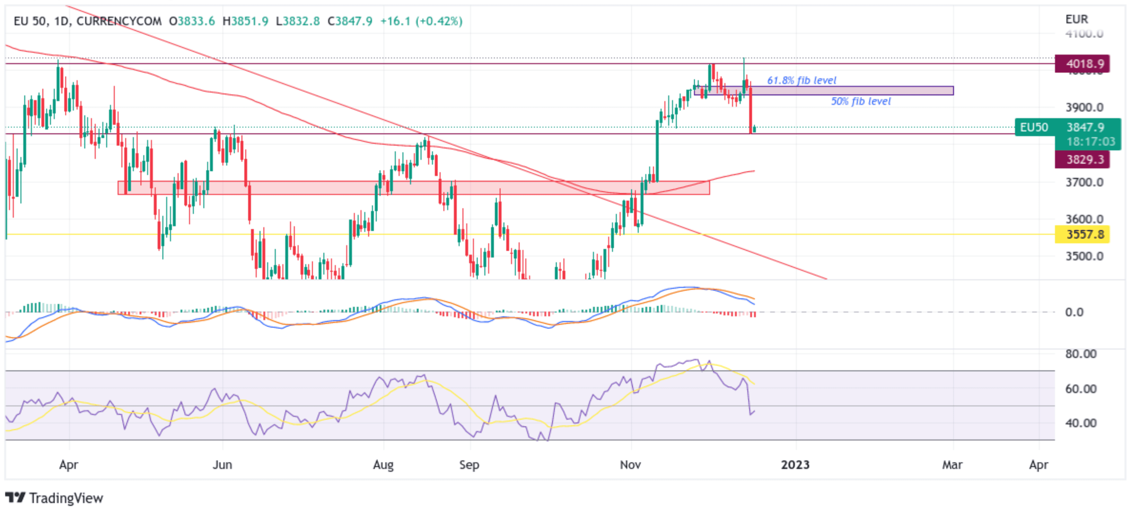Click the RSI 80.00 axis label

pyautogui.click(x=1081, y=354)
